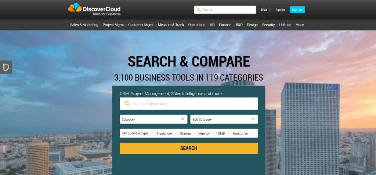Open HR menu
The height and width of the screenshot is (175, 376).
tap(212, 25)
